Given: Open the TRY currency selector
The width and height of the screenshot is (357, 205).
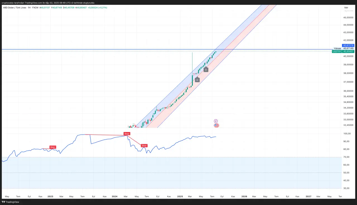Looking at the screenshot, I should 346,8.
